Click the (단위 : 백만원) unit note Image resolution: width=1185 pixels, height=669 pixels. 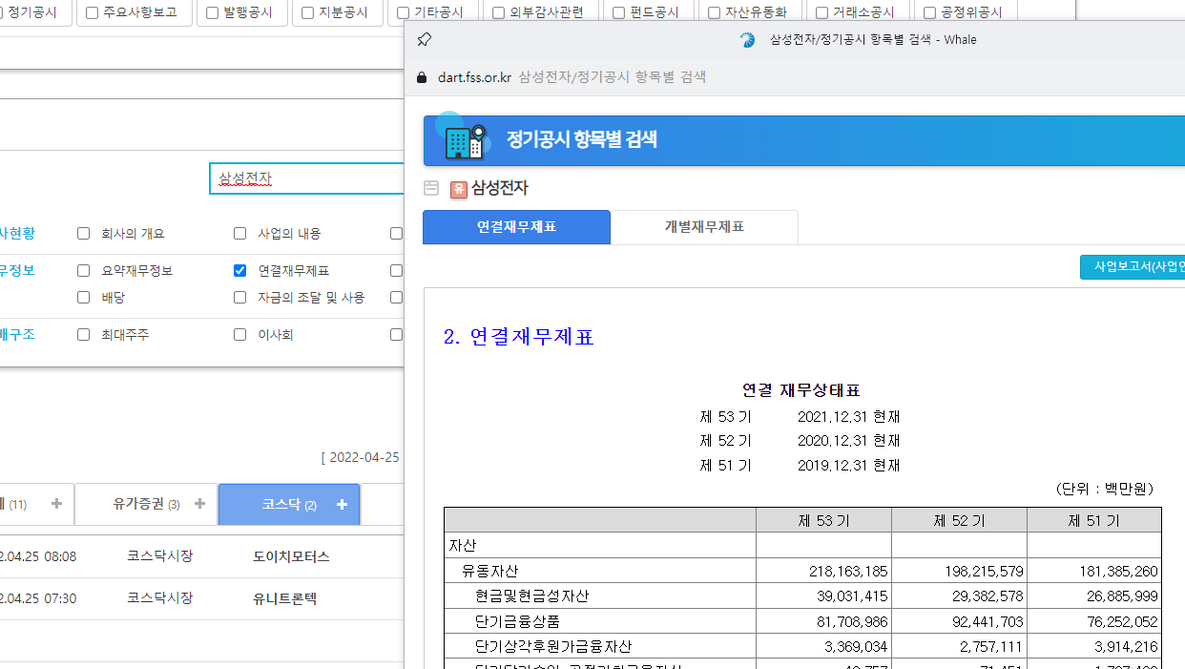[x=1105, y=489]
